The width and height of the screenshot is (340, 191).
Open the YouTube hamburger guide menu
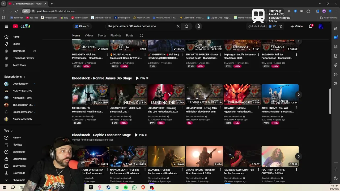6,26
